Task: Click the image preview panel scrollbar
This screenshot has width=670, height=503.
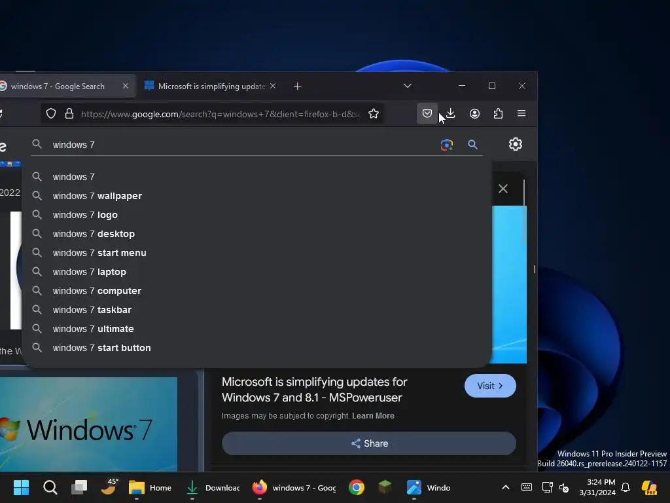Action: [x=524, y=212]
